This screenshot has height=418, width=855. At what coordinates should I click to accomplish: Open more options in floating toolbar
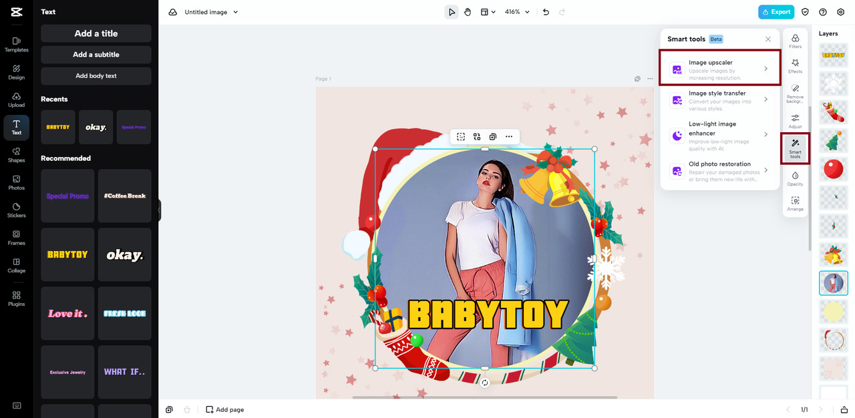coord(509,137)
